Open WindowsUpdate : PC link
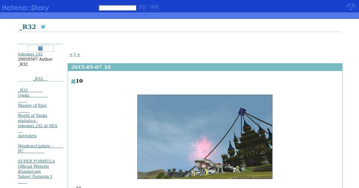Image resolution: width=359 pixels, height=188 pixels. [x=40, y=148]
